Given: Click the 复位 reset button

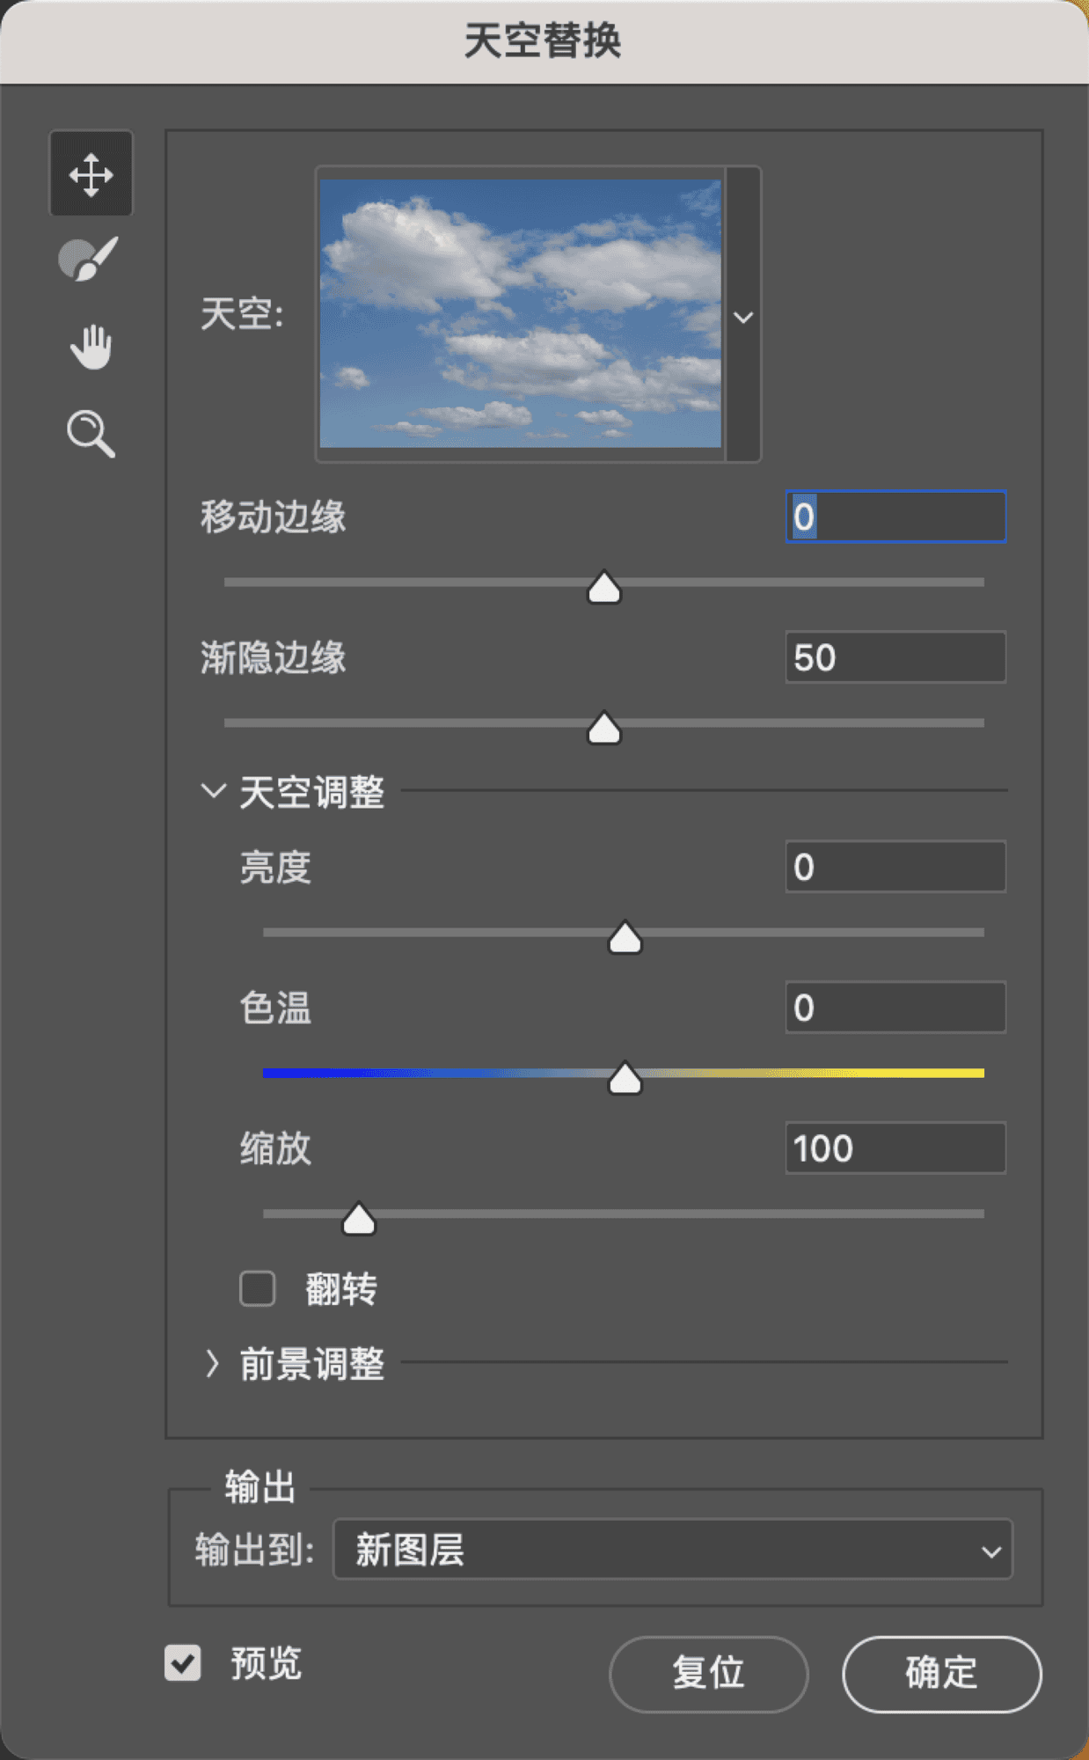Looking at the screenshot, I should coord(708,1673).
